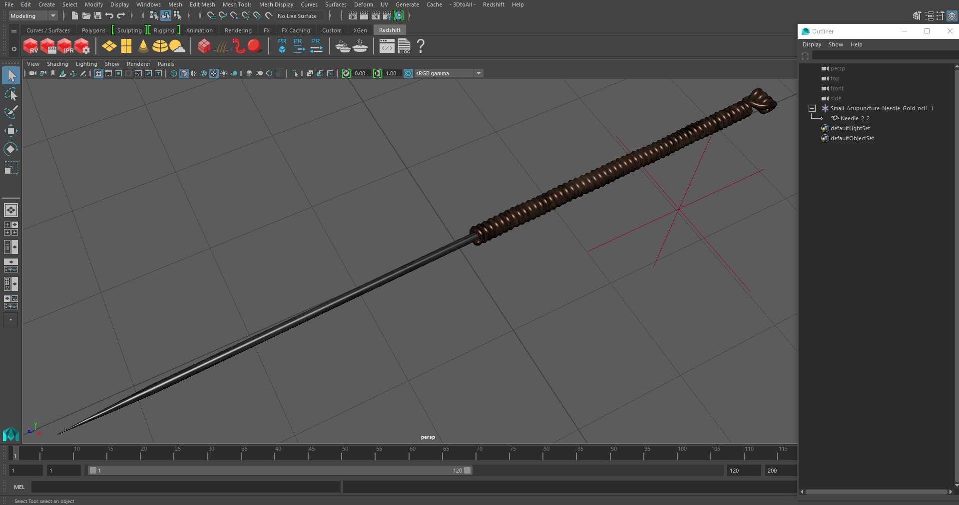Collapse Small_Acupuncture_Needle_Gold_ncl1_1 in Outliner
This screenshot has width=959, height=505.
point(812,108)
